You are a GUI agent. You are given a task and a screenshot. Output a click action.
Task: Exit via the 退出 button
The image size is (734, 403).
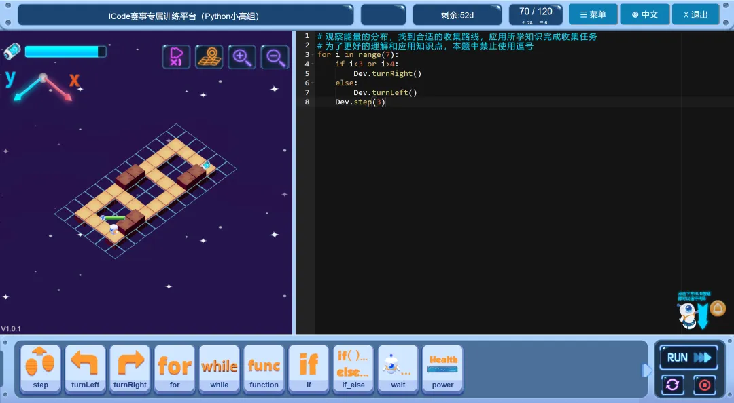(696, 14)
